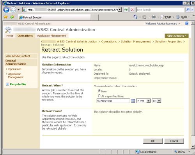Open Application Management in left sidebar
195x155 pixels.
(16, 76)
